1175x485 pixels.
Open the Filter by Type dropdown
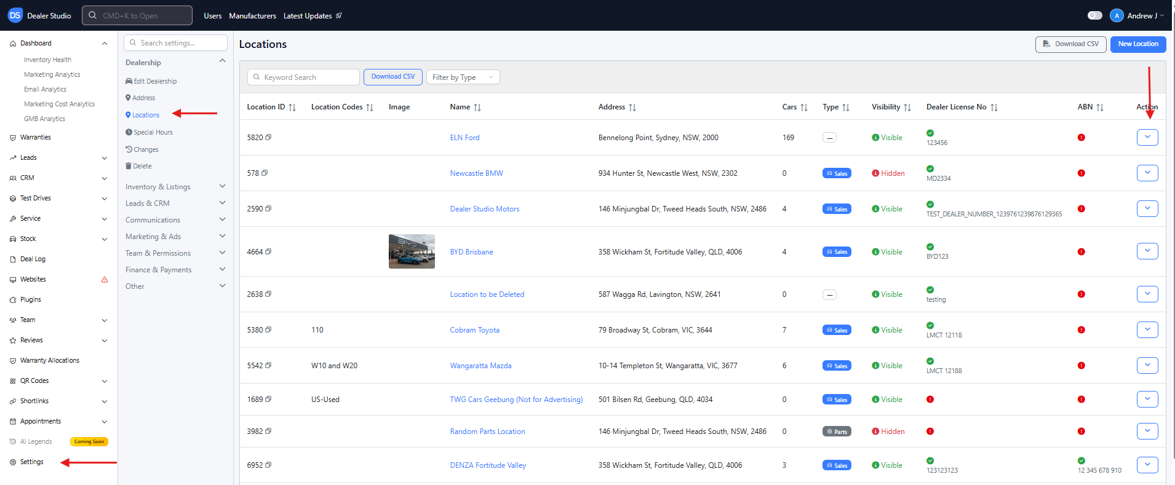pyautogui.click(x=463, y=77)
